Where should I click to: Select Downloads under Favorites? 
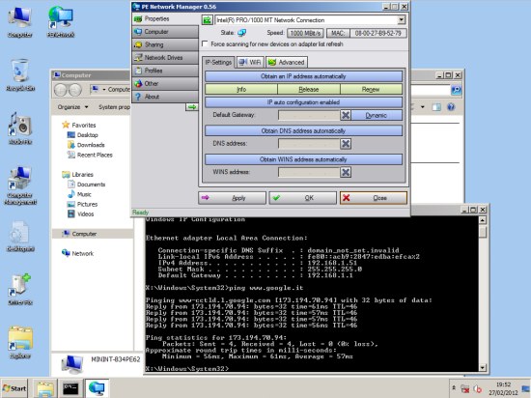tap(86, 145)
